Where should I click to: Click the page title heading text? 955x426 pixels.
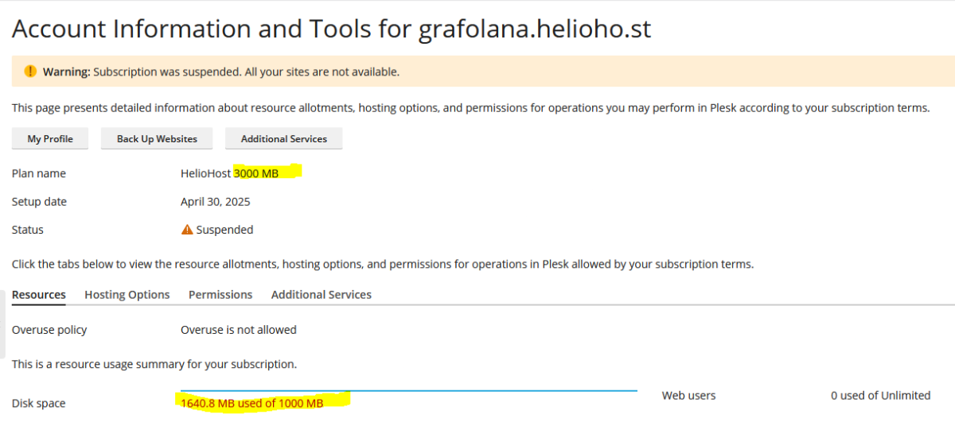pyautogui.click(x=331, y=29)
